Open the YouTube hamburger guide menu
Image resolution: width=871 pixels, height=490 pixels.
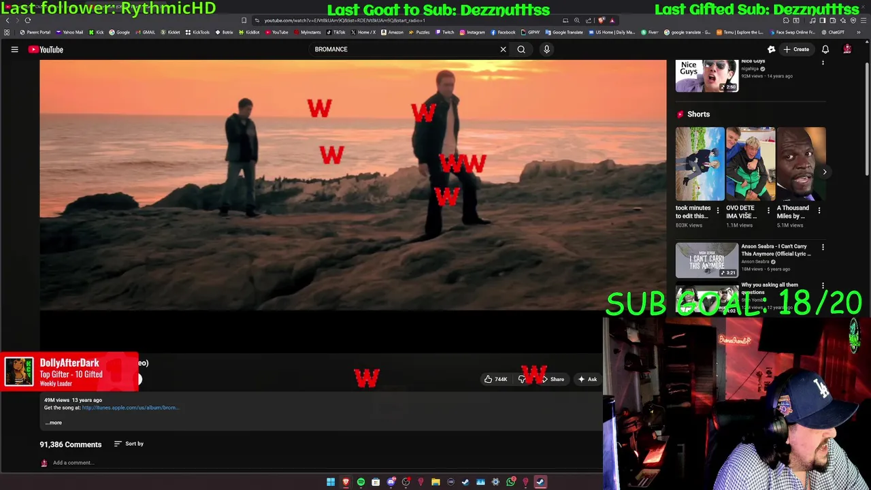pos(14,49)
